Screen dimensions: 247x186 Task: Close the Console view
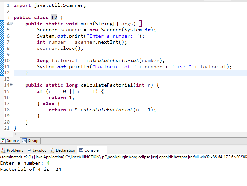click(103, 151)
